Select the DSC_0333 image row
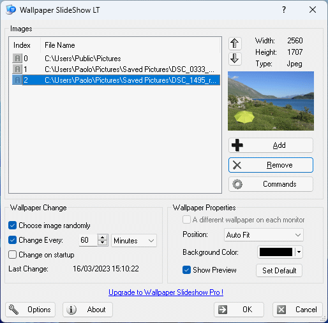 coord(116,69)
